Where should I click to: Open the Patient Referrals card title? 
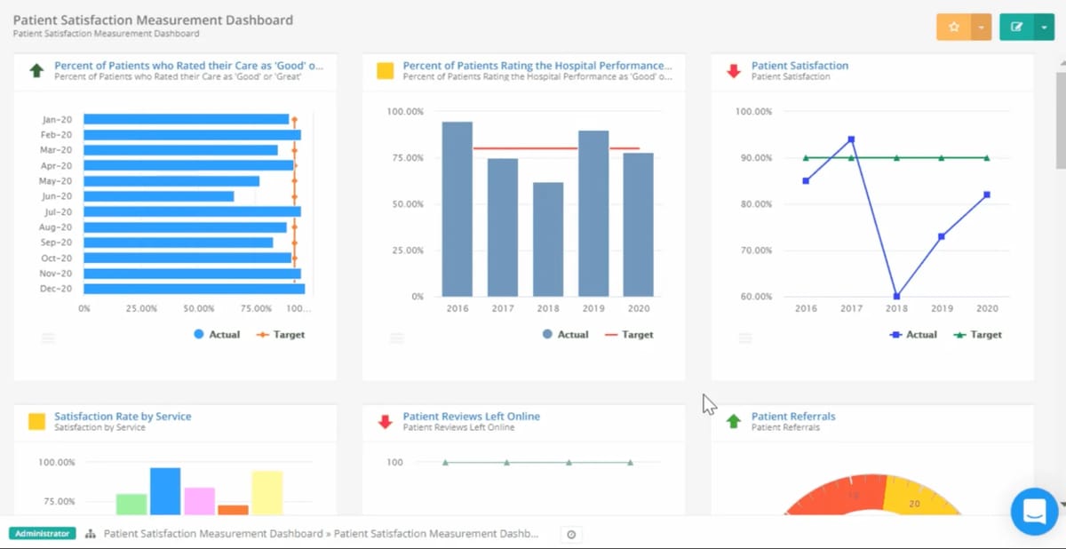tap(793, 416)
